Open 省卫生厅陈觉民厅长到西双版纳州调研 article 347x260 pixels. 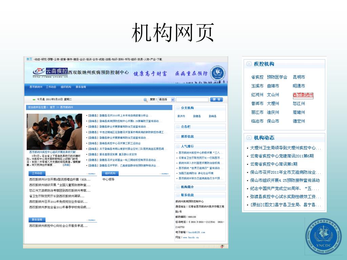coord(57,196)
